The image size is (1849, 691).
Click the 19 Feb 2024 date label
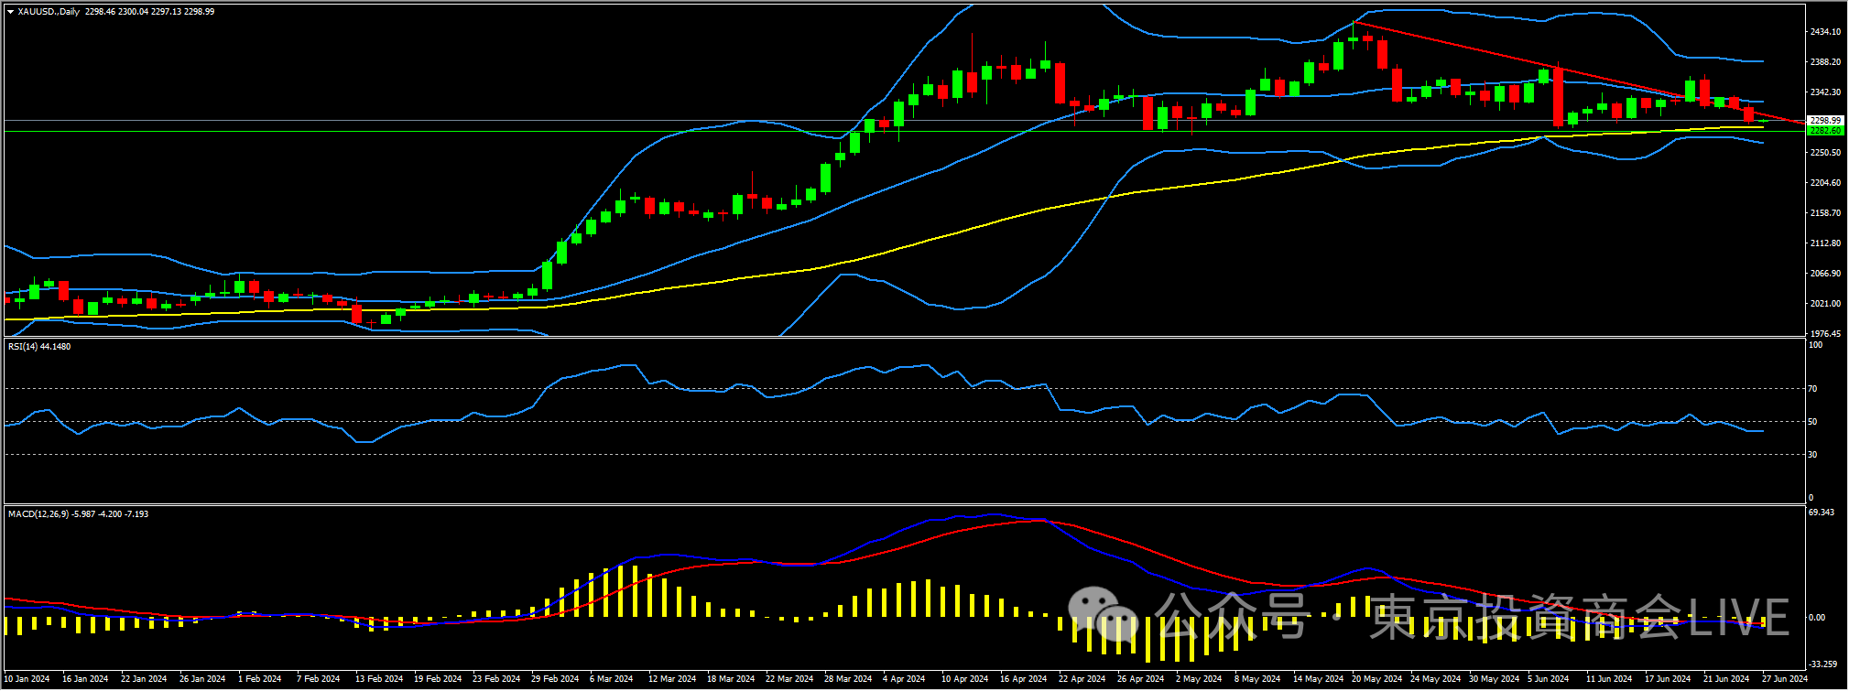click(x=438, y=679)
